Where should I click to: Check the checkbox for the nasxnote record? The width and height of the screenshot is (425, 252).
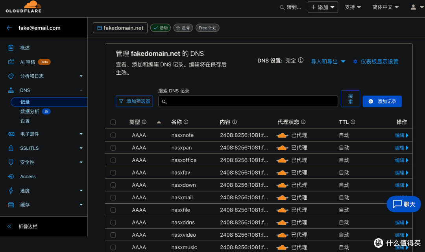(113, 135)
